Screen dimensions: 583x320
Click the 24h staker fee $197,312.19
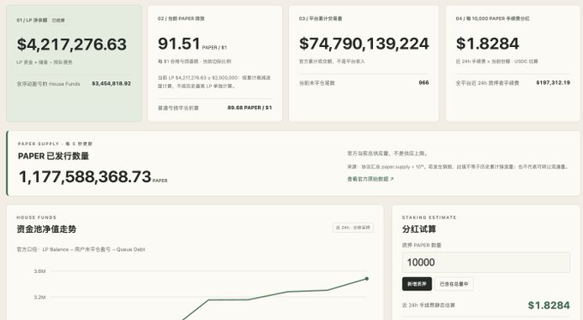553,83
